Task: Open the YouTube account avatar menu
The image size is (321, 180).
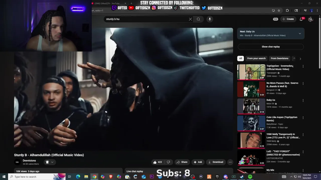Action: 310,19
